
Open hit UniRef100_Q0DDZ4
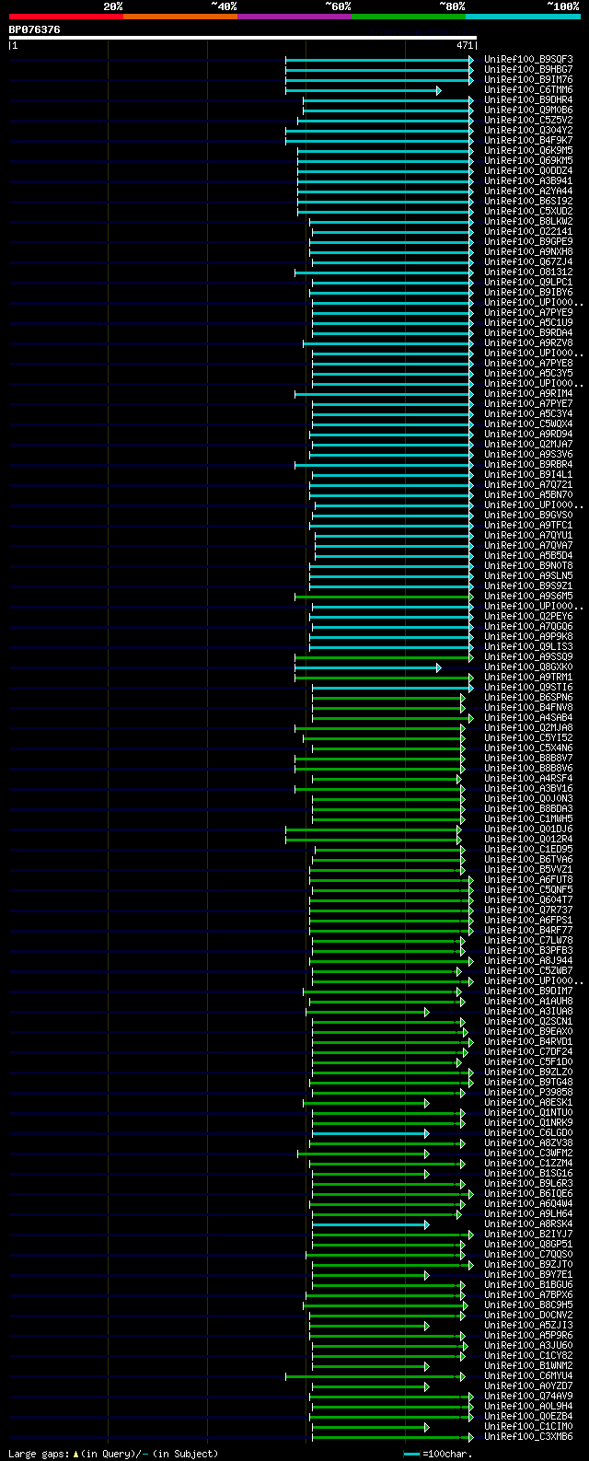[528, 171]
